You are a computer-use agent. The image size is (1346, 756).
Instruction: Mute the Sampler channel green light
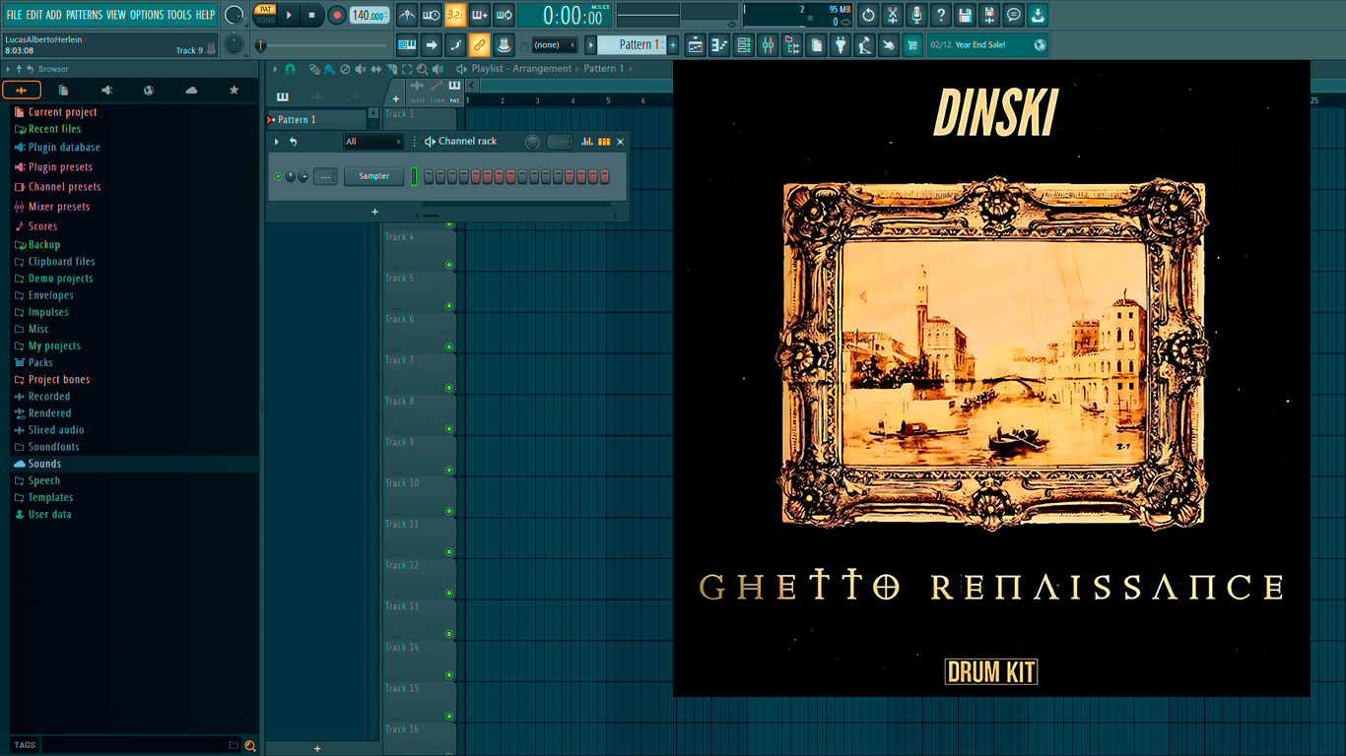[x=278, y=176]
